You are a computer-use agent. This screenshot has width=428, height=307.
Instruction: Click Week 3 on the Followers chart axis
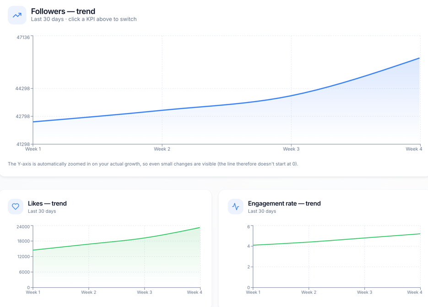[291, 149]
